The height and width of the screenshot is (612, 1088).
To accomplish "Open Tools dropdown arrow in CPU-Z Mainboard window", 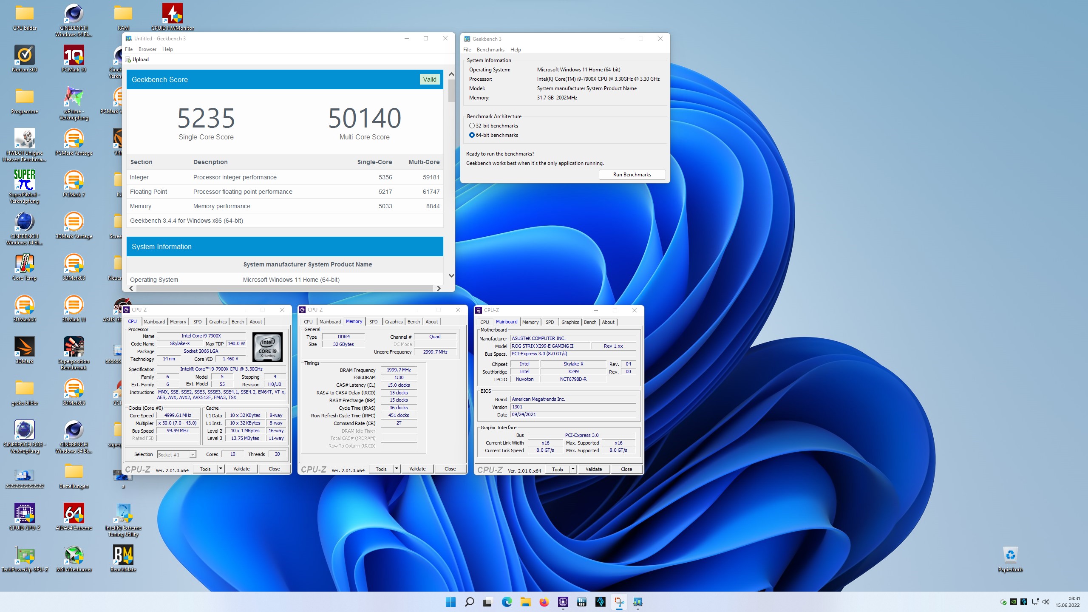I will tap(573, 469).
